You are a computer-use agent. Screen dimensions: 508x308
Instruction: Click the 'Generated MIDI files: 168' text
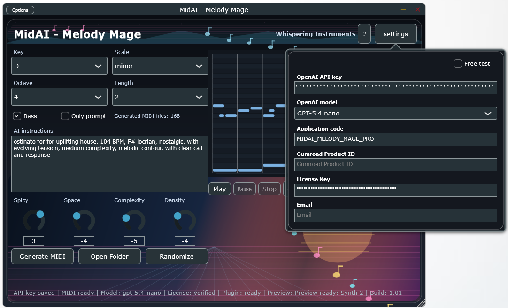point(147,116)
